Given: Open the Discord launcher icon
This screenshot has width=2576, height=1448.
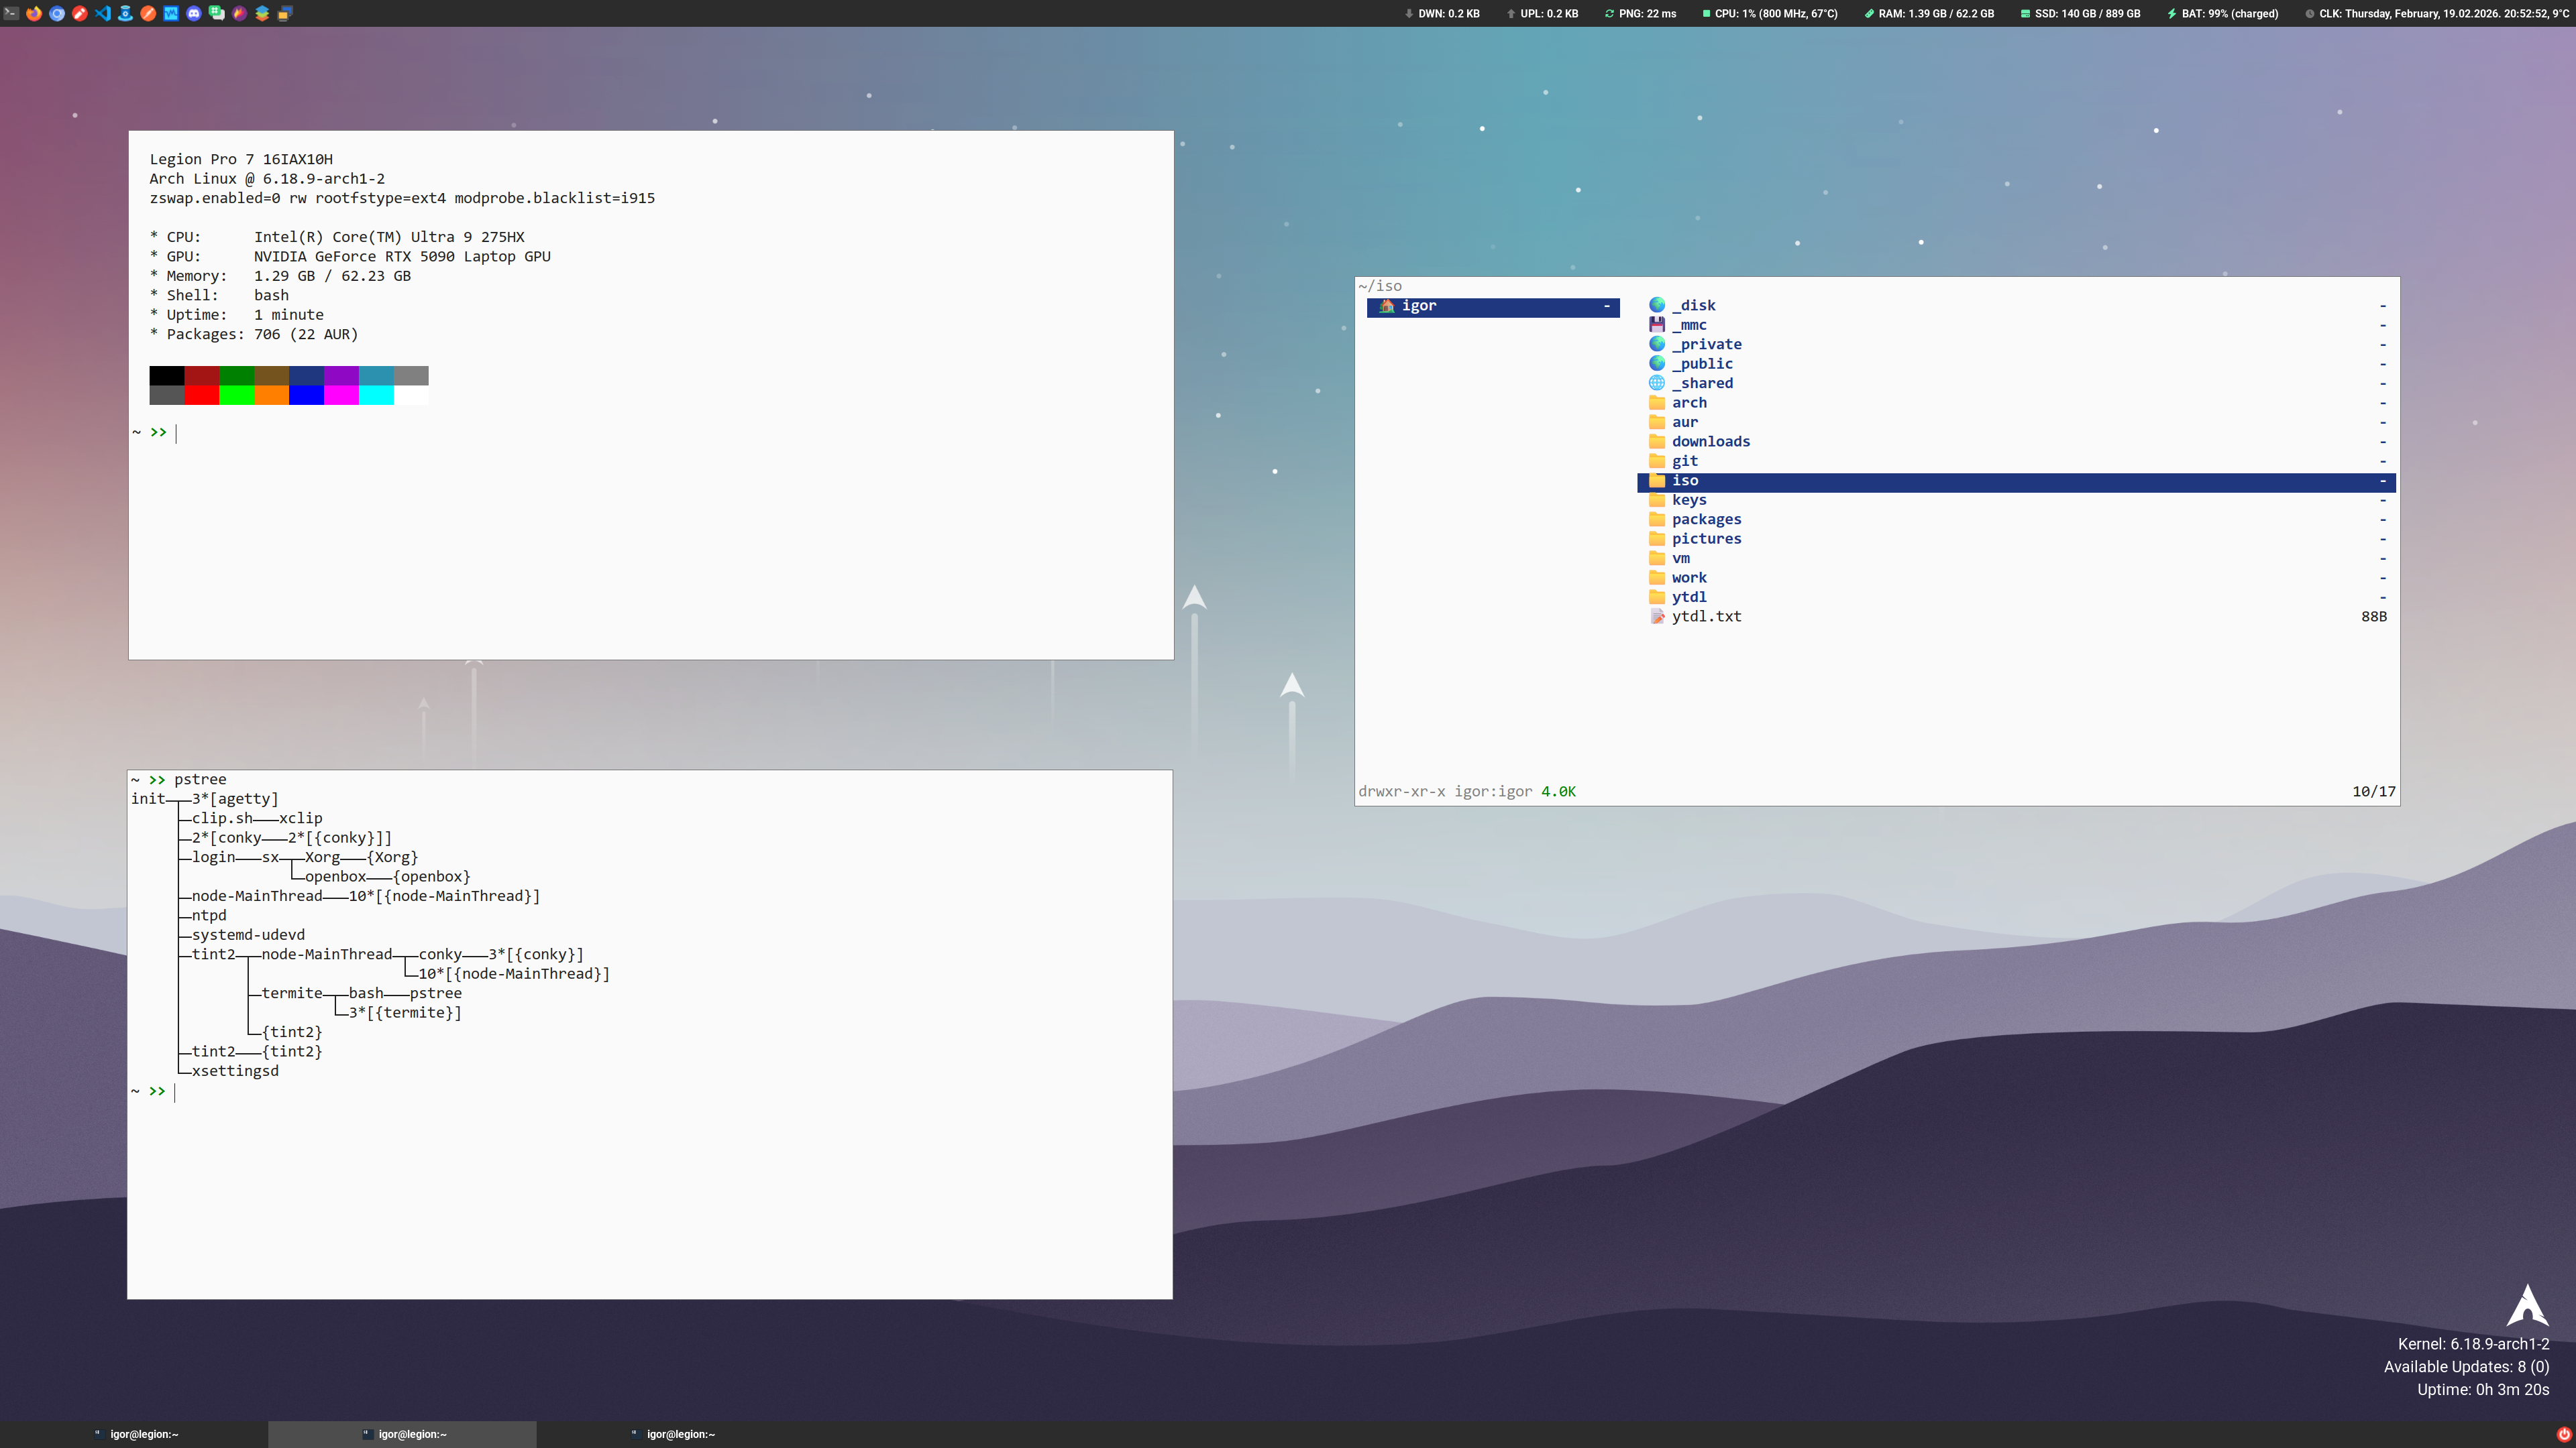Looking at the screenshot, I should click(x=194, y=14).
